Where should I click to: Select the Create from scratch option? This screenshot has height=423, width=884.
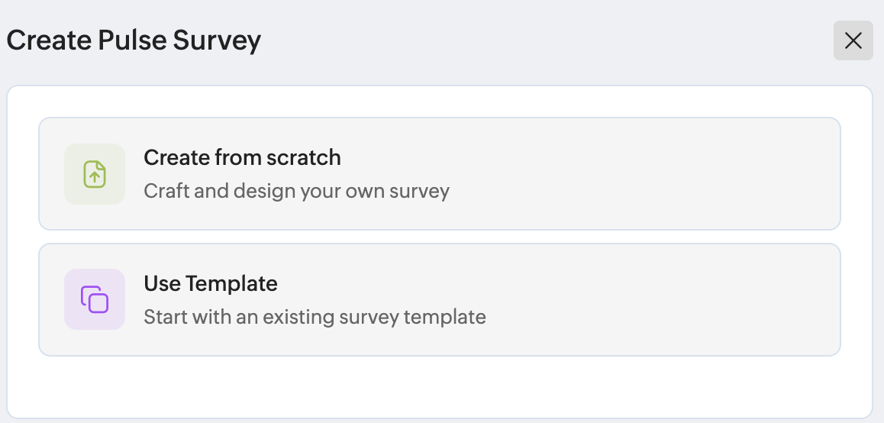tap(439, 174)
